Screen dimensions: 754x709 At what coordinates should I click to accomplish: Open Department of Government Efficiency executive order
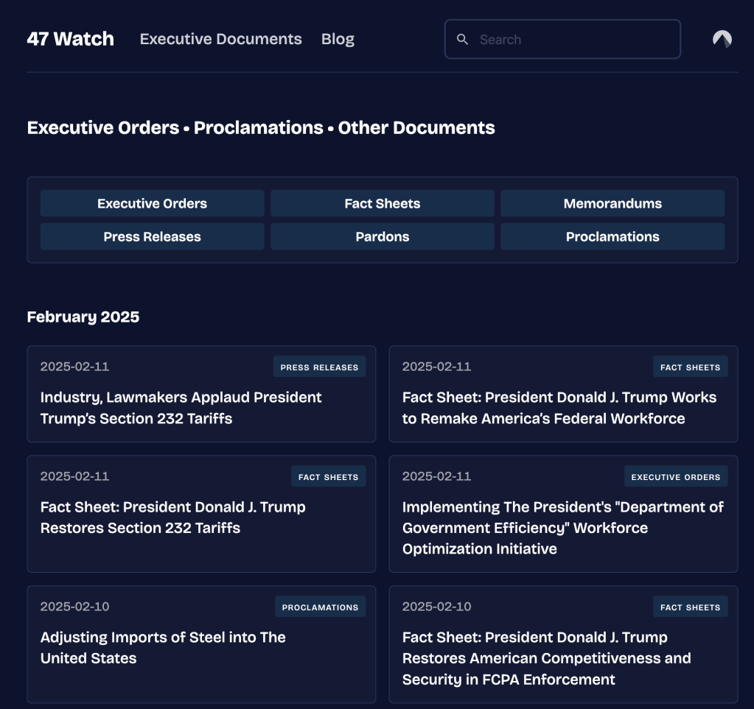(x=562, y=528)
